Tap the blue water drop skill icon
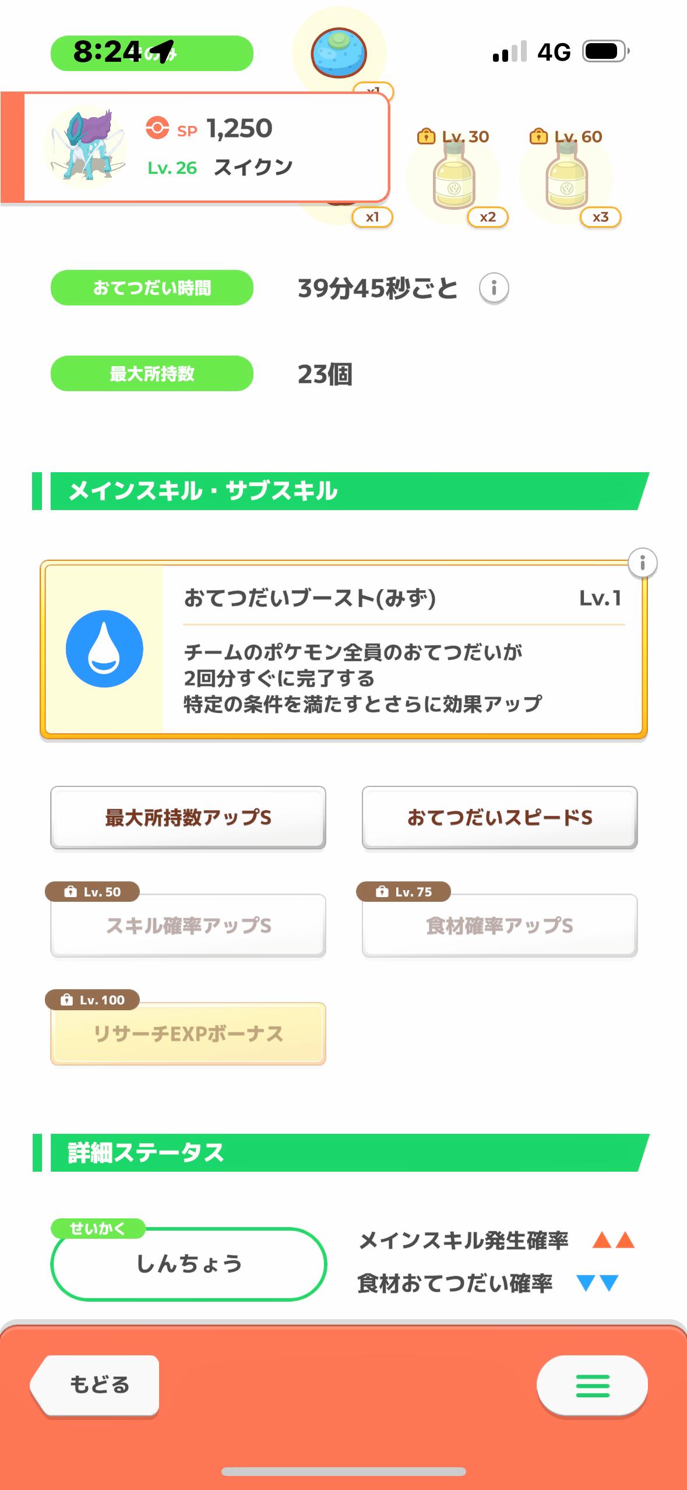This screenshot has height=1490, width=687. click(104, 649)
